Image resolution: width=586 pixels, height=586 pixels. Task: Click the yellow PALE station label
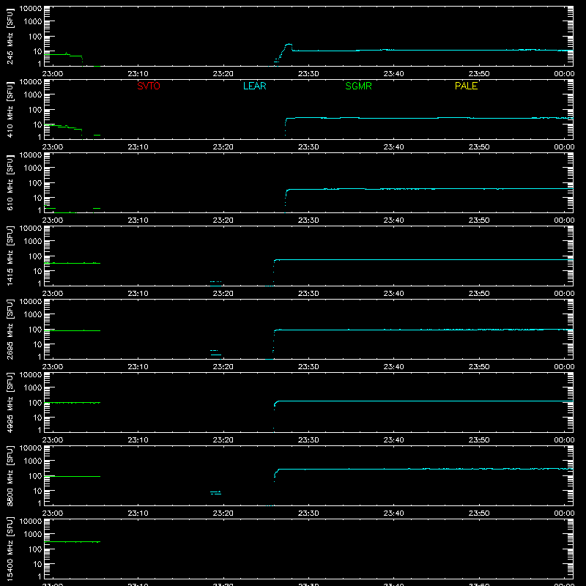(x=466, y=86)
